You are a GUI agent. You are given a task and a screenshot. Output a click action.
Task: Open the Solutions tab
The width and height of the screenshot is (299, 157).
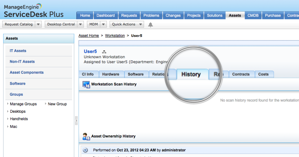[215, 15]
